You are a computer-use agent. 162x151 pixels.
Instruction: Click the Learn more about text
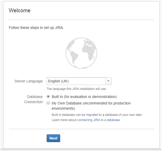click(64, 120)
